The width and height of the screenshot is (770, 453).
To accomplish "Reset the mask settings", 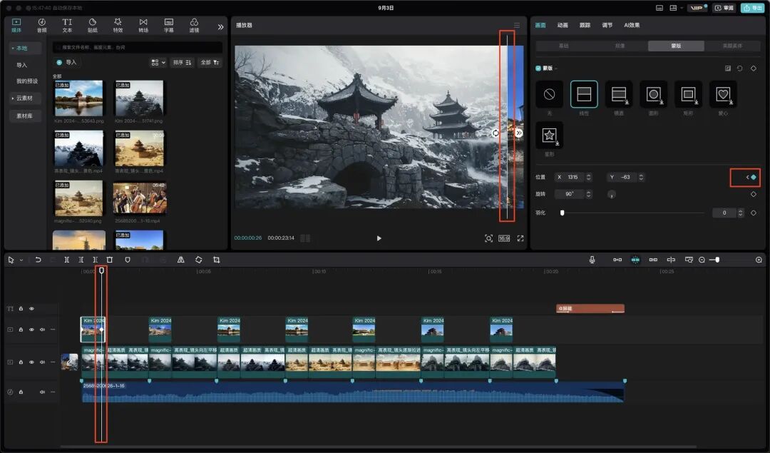I will pos(739,68).
